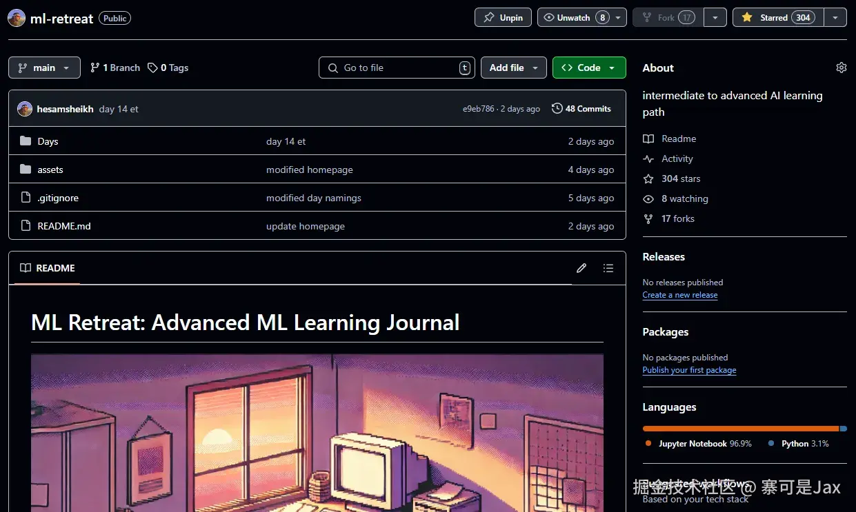Screen dimensions: 856x512
Task: Click the blue Python segment of language bar
Action: pos(844,429)
